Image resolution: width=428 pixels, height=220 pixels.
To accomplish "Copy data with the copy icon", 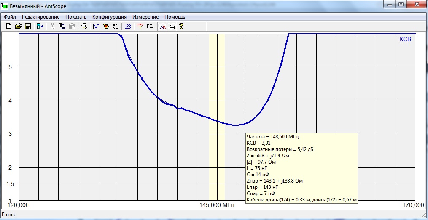I will (x=62, y=27).
